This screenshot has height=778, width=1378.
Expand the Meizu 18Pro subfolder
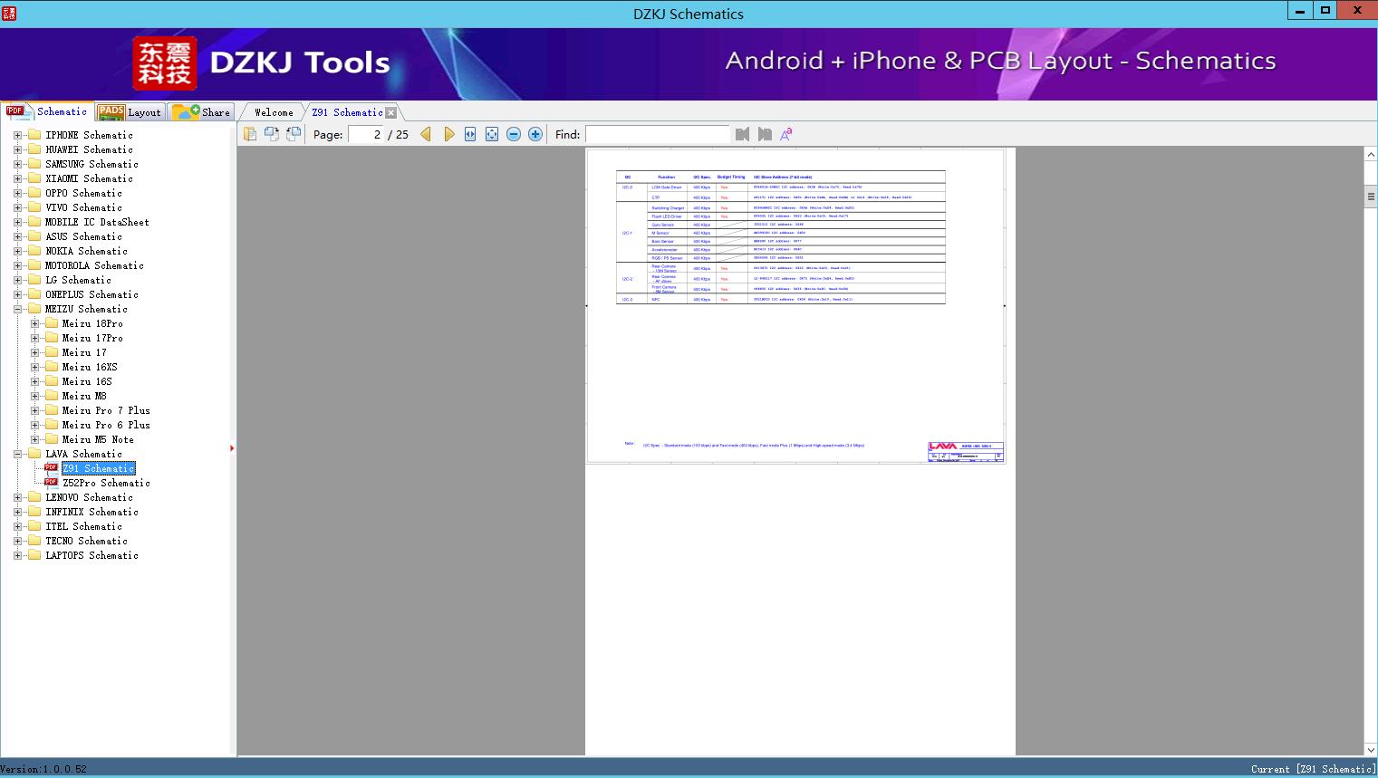[x=34, y=323]
